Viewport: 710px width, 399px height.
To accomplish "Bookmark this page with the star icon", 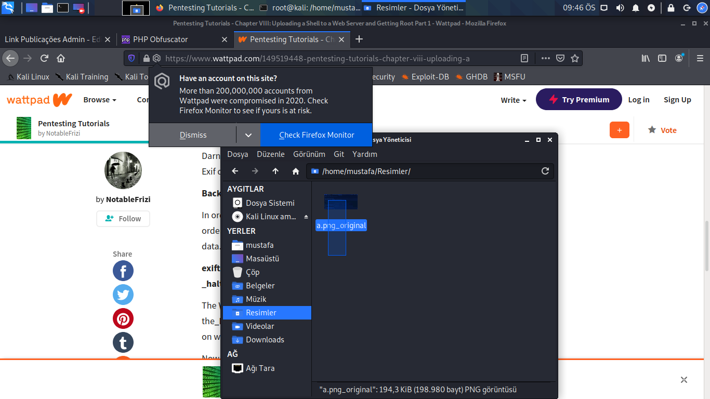I will [x=575, y=58].
